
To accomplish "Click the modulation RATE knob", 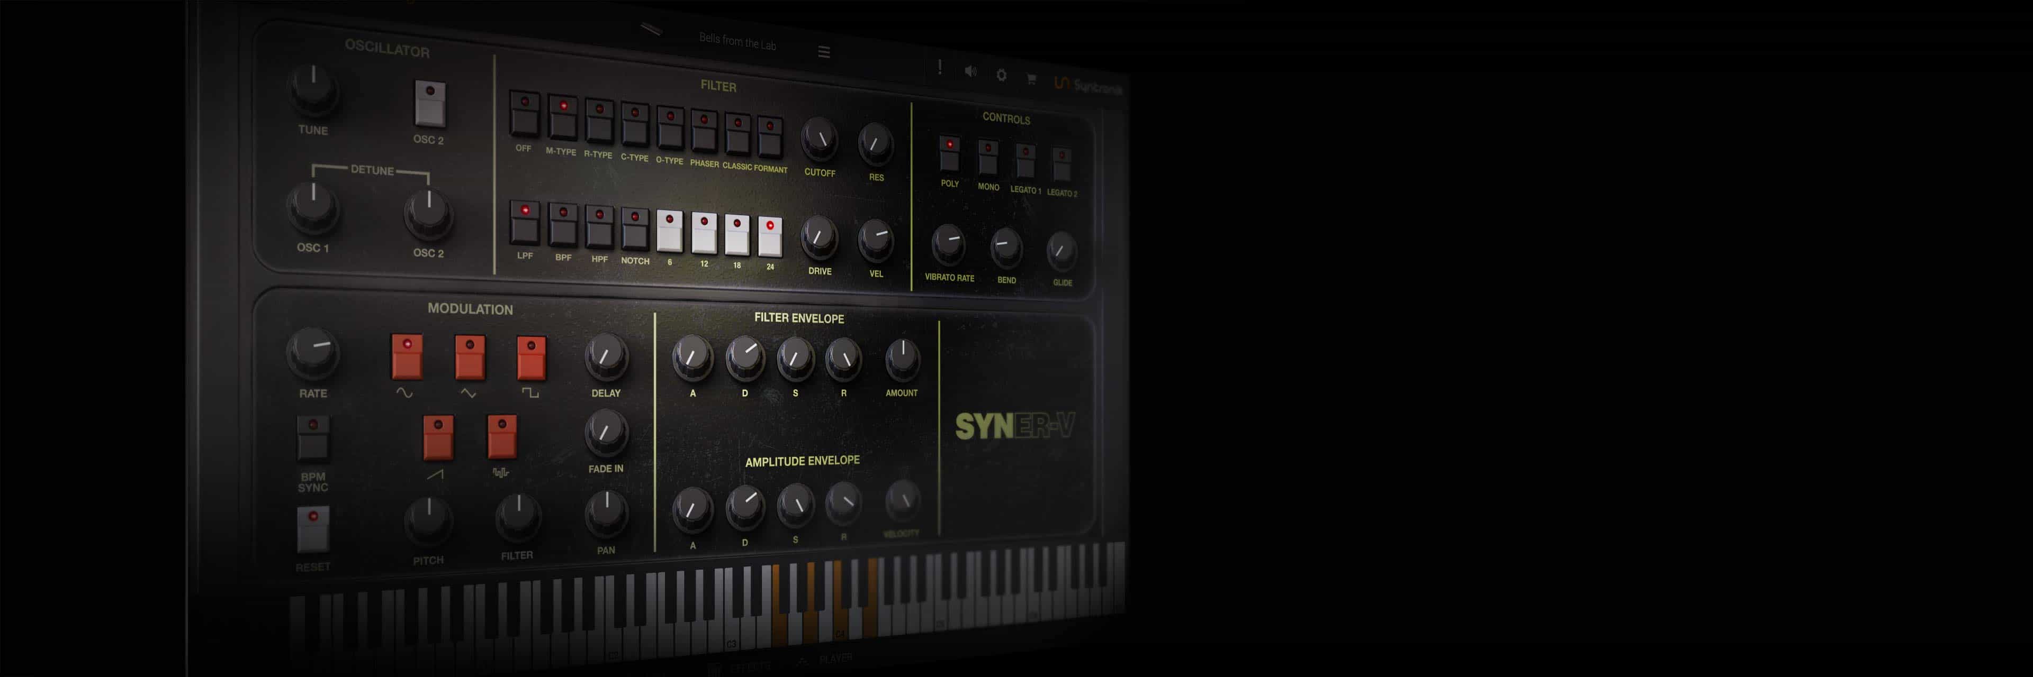I will pos(312,353).
